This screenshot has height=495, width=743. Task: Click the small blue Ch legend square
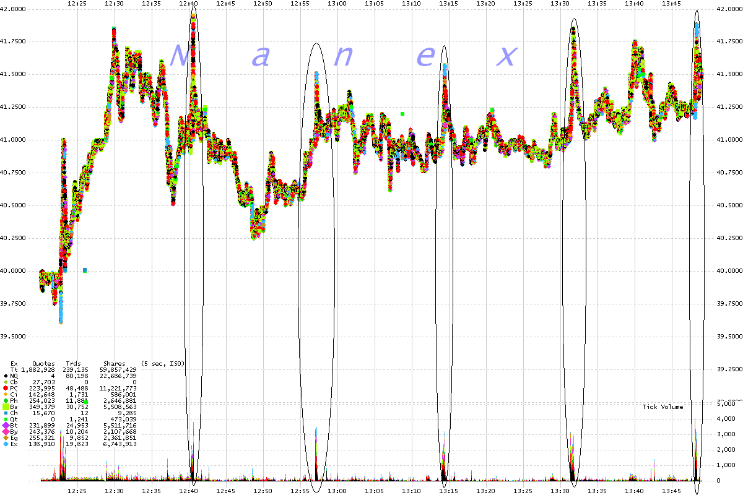click(x=6, y=413)
